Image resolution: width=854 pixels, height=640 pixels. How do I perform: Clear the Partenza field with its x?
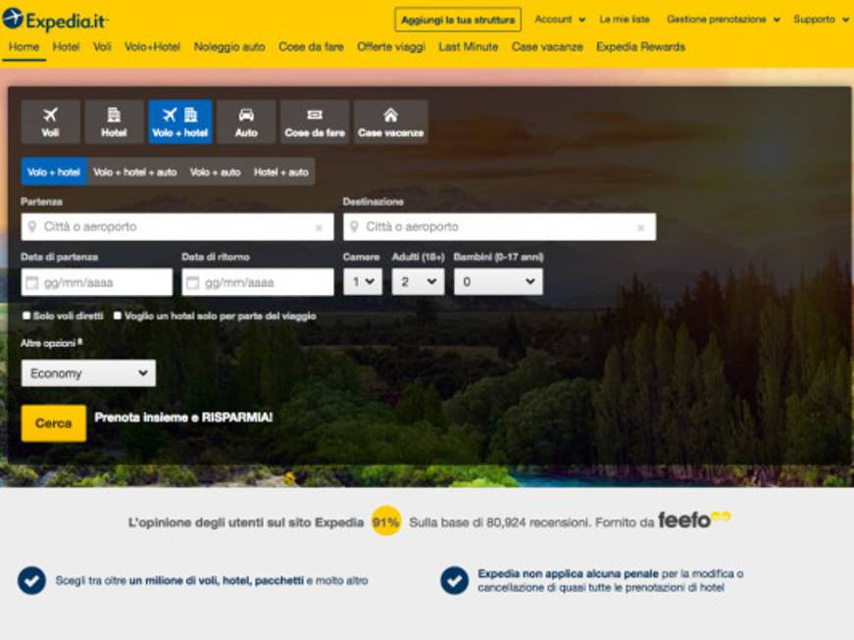click(320, 227)
